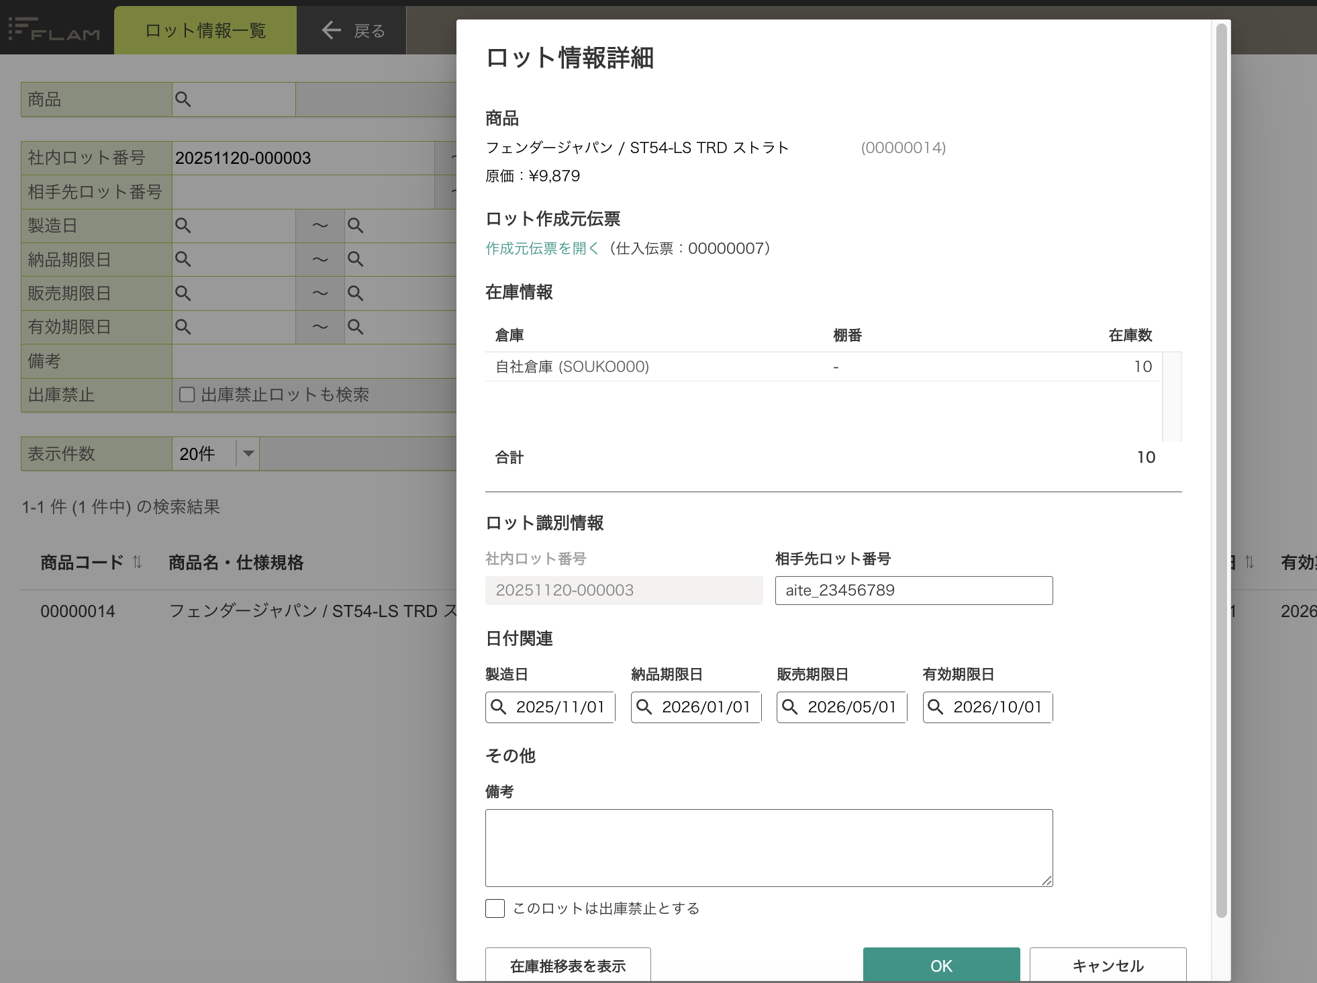Click the dialog's 備考 textarea

pyautogui.click(x=769, y=848)
